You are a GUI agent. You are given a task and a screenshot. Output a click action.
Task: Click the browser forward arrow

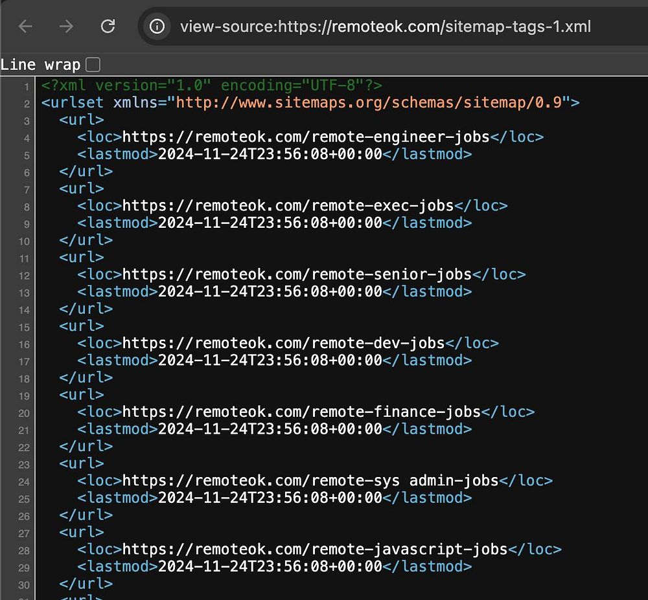66,26
